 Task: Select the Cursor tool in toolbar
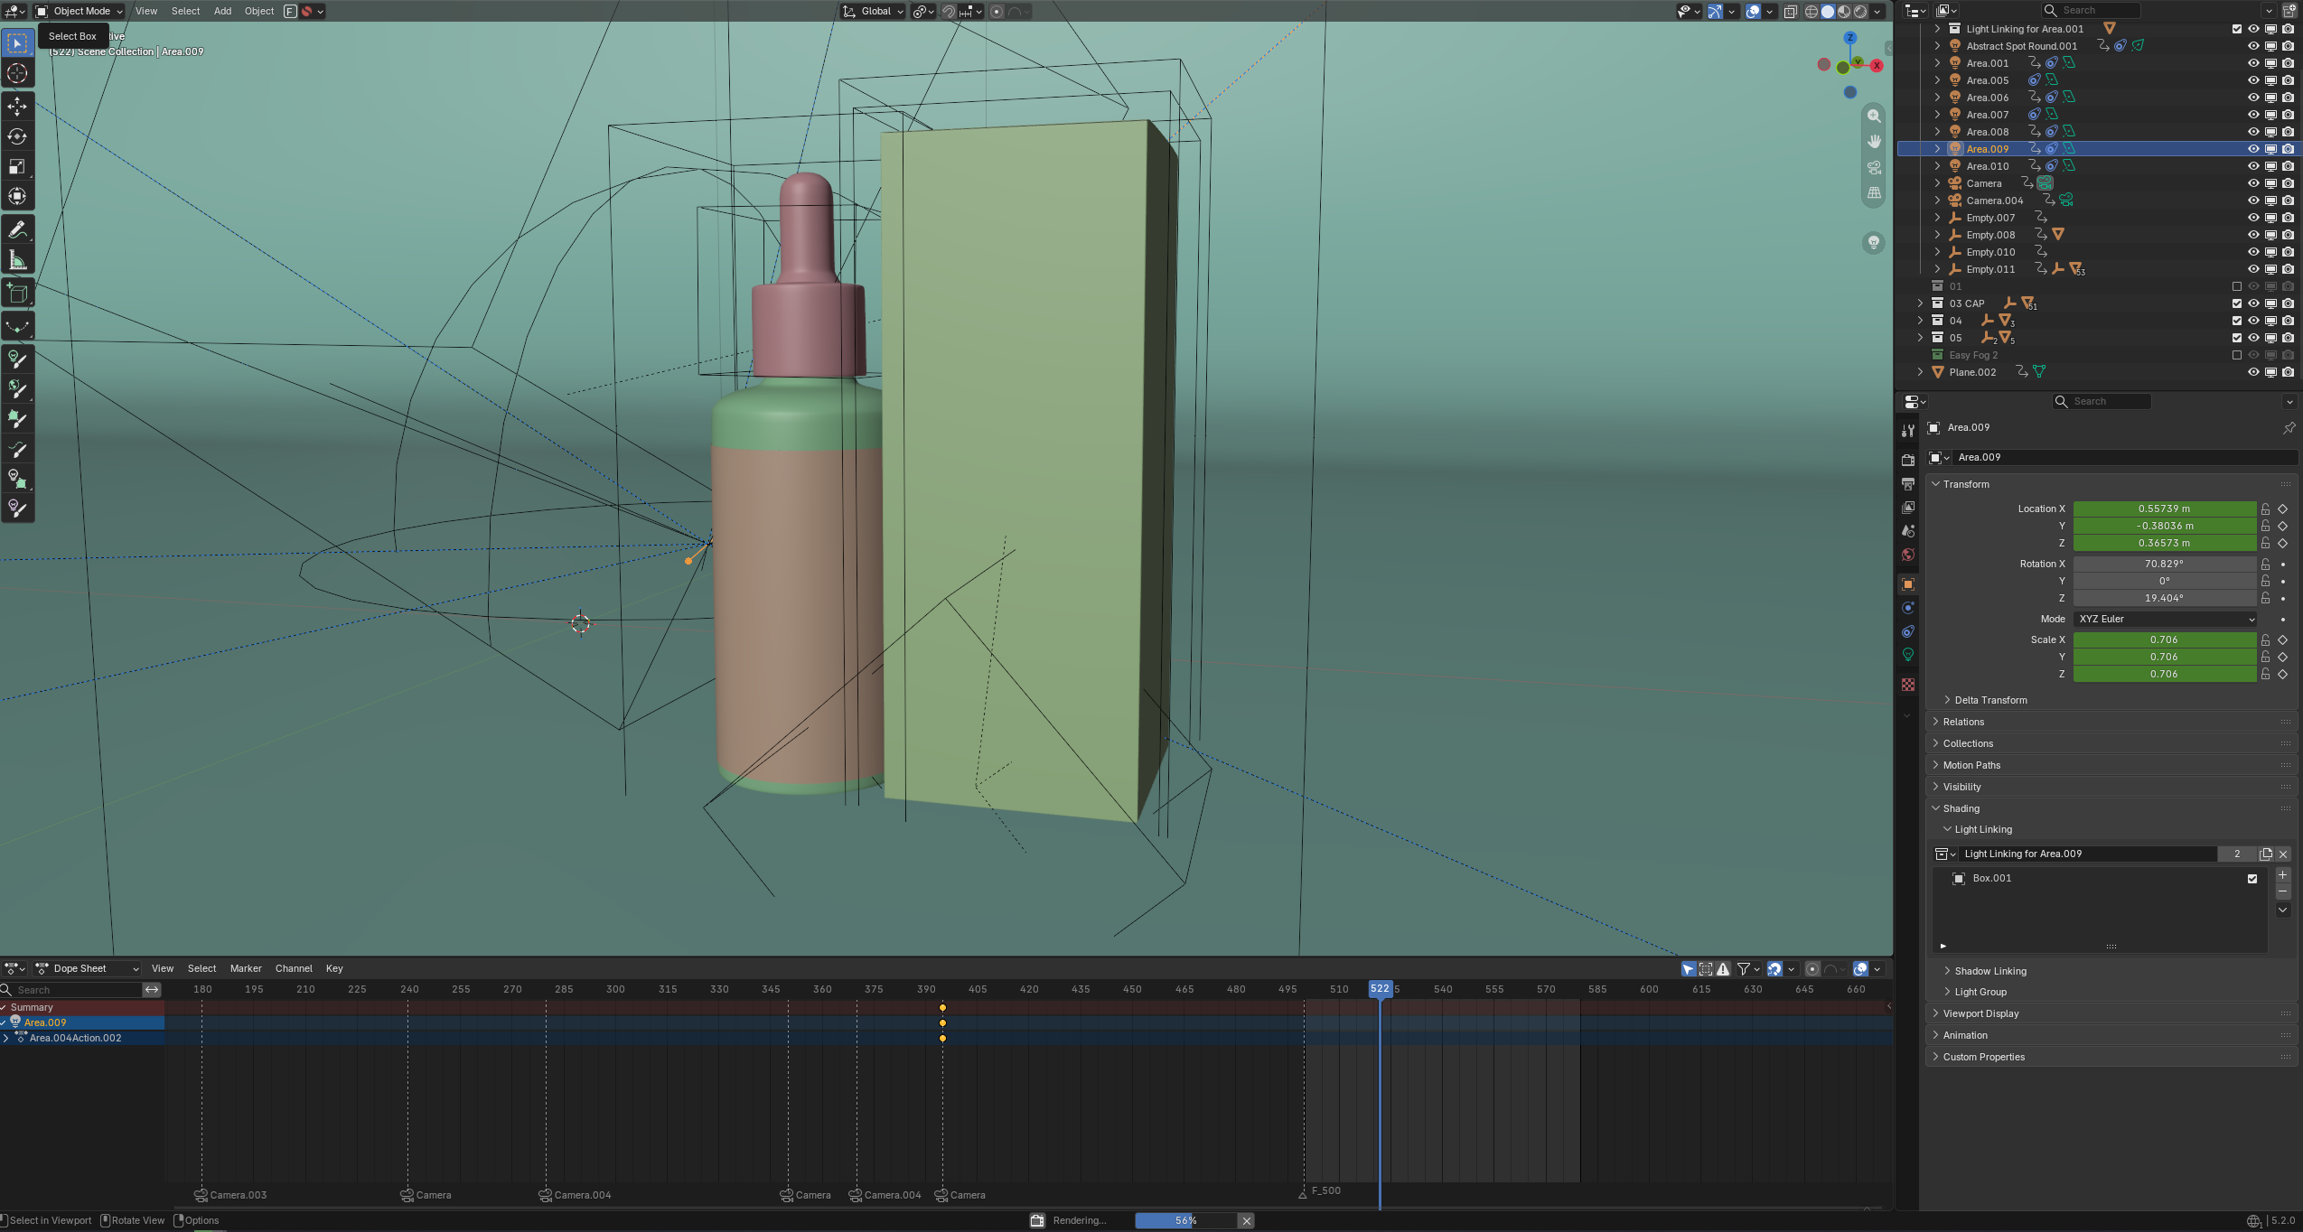[17, 73]
